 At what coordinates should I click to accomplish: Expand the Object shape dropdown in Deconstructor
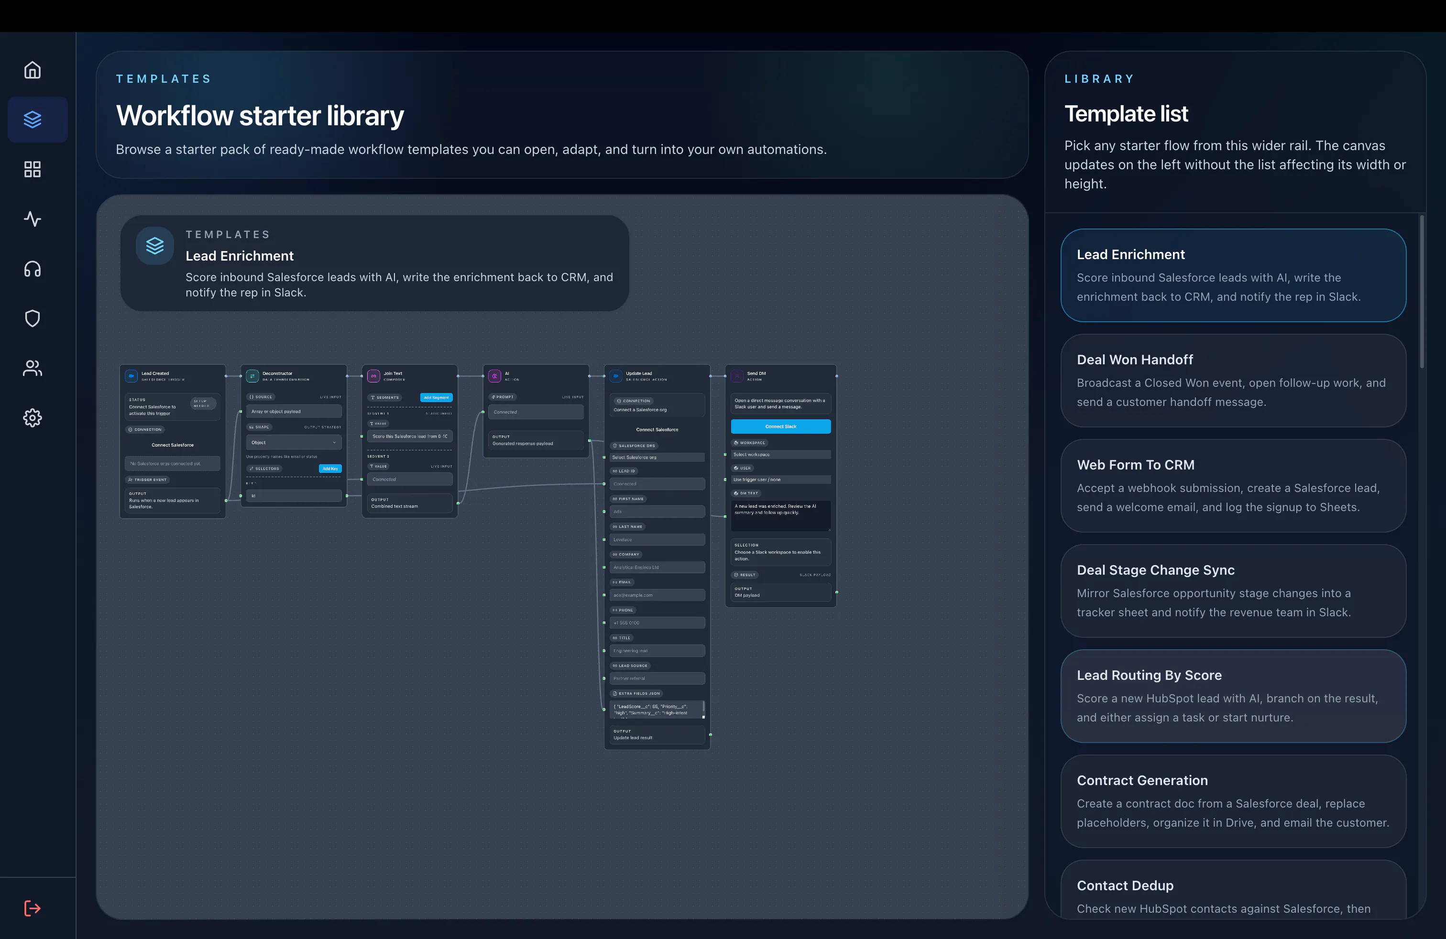pos(294,442)
